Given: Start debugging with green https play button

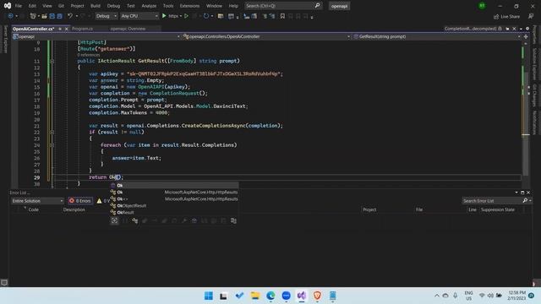Looking at the screenshot, I should [x=164, y=16].
